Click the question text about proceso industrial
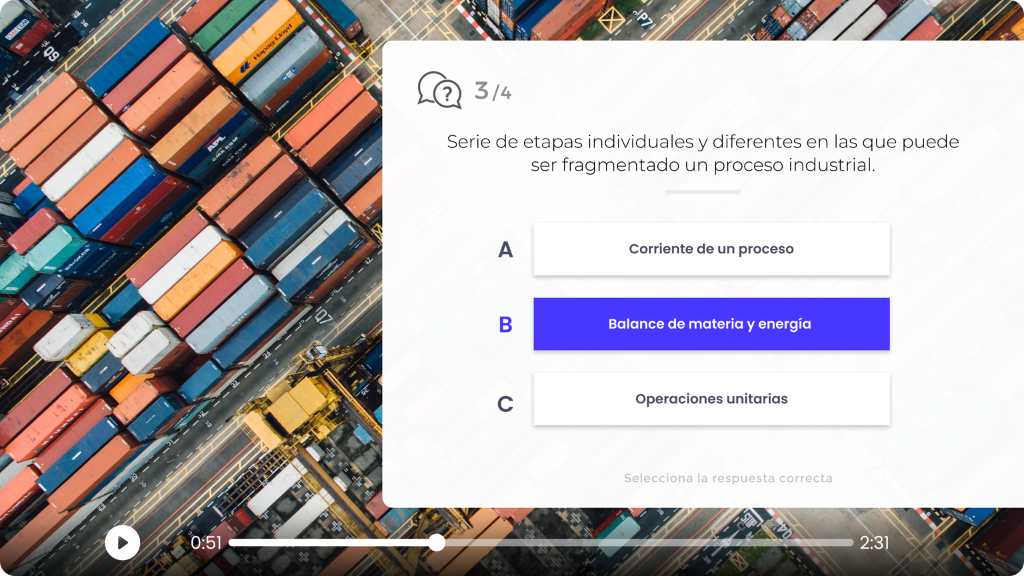The height and width of the screenshot is (576, 1024). click(703, 153)
